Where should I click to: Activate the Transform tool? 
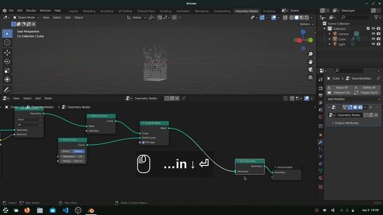click(7, 79)
